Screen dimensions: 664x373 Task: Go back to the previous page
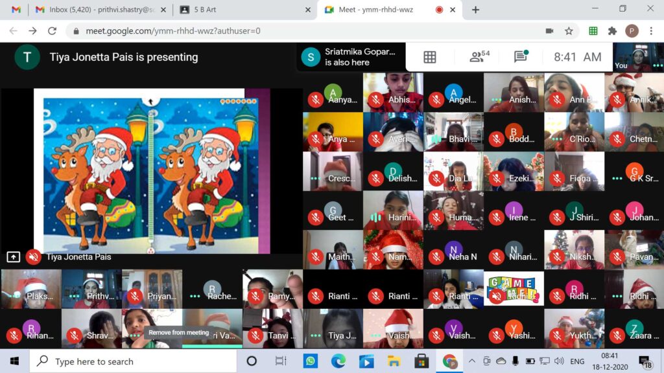(14, 31)
